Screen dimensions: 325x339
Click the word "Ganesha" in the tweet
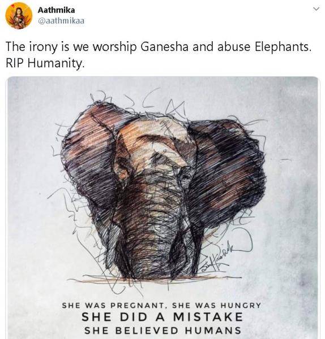pyautogui.click(x=164, y=47)
